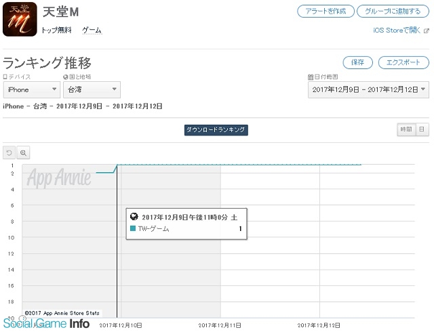Click the device icon beside デバイス

click(5, 77)
